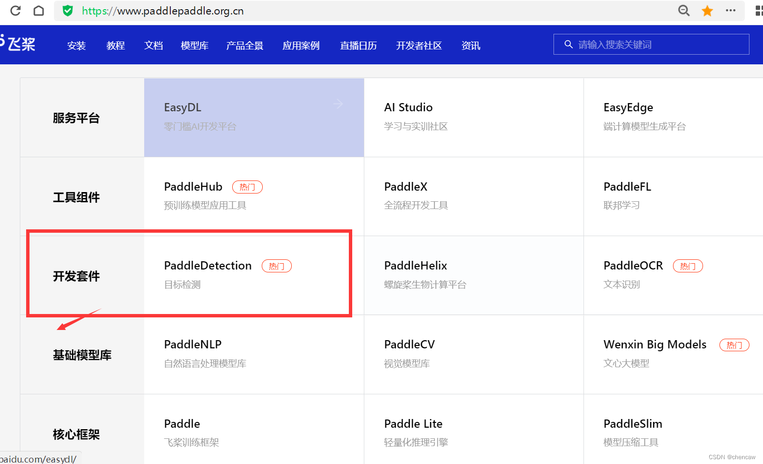763x464 pixels.
Task: Open the AI Studio product link
Action: click(x=408, y=107)
